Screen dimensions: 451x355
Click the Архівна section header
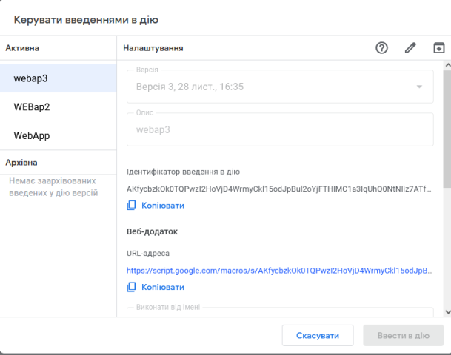[x=21, y=162]
